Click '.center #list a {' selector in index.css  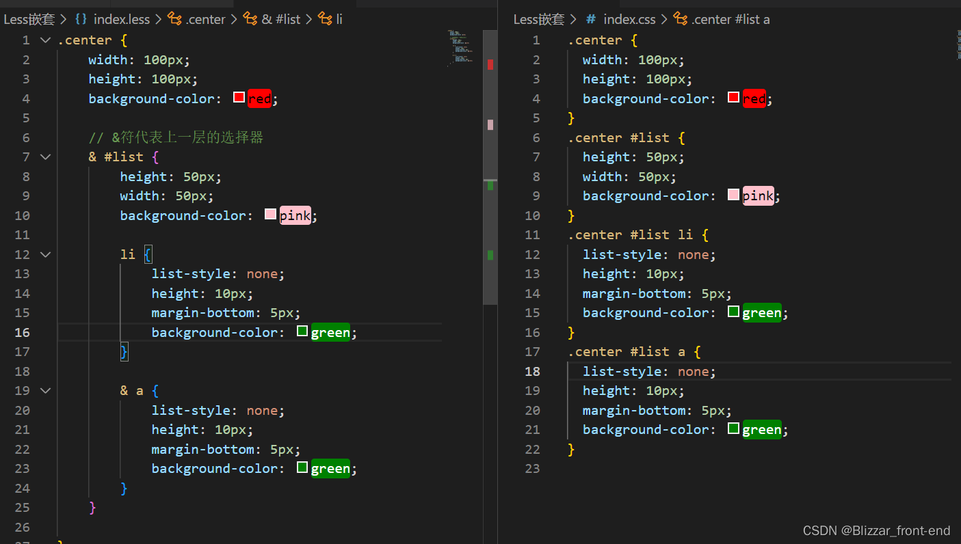point(634,352)
